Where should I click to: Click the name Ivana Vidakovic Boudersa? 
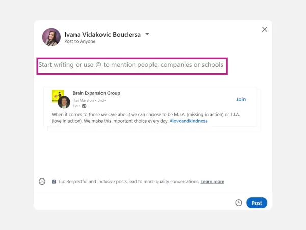pos(103,34)
